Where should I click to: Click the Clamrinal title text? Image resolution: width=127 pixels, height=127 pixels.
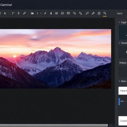(6, 5)
